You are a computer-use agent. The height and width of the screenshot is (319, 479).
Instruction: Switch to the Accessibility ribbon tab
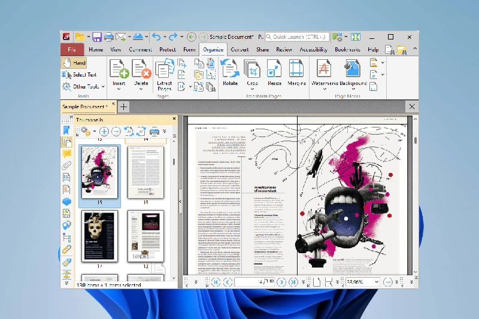[x=313, y=50]
